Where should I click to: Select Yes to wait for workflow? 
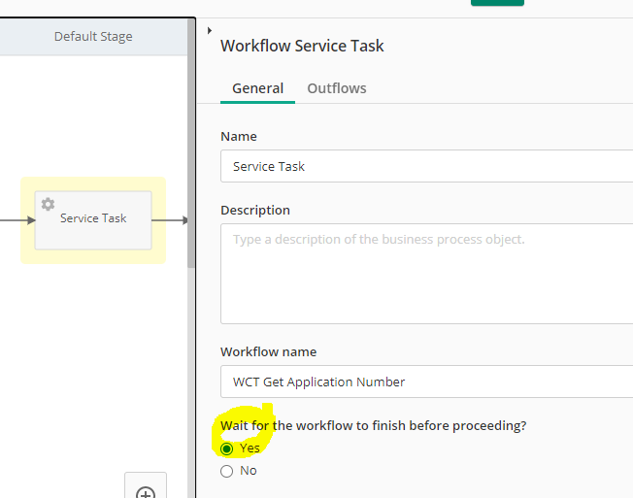click(227, 448)
